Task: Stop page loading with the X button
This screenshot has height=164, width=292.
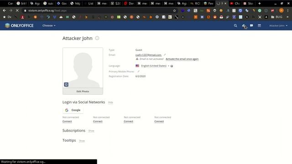Action: [x=17, y=10]
